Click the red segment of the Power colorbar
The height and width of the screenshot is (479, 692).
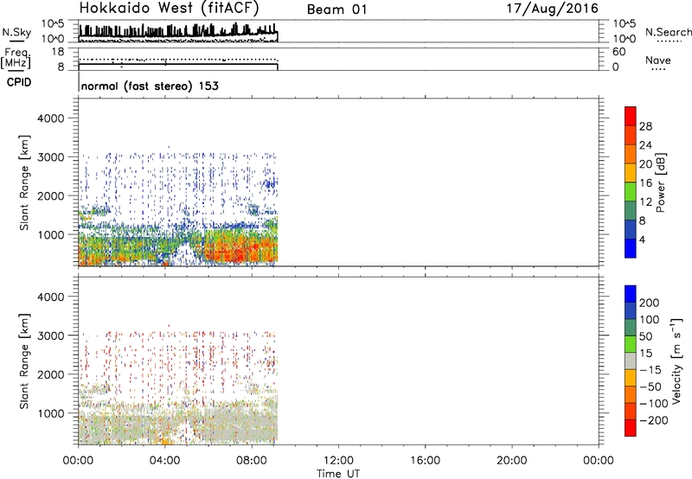click(631, 116)
